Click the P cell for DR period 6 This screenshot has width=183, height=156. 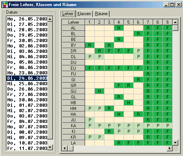[138, 51]
